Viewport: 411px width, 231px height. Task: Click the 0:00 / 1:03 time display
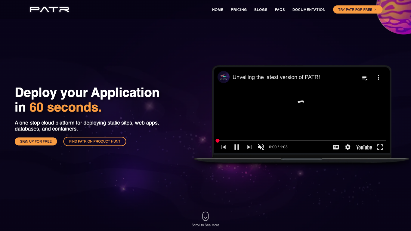[278, 147]
